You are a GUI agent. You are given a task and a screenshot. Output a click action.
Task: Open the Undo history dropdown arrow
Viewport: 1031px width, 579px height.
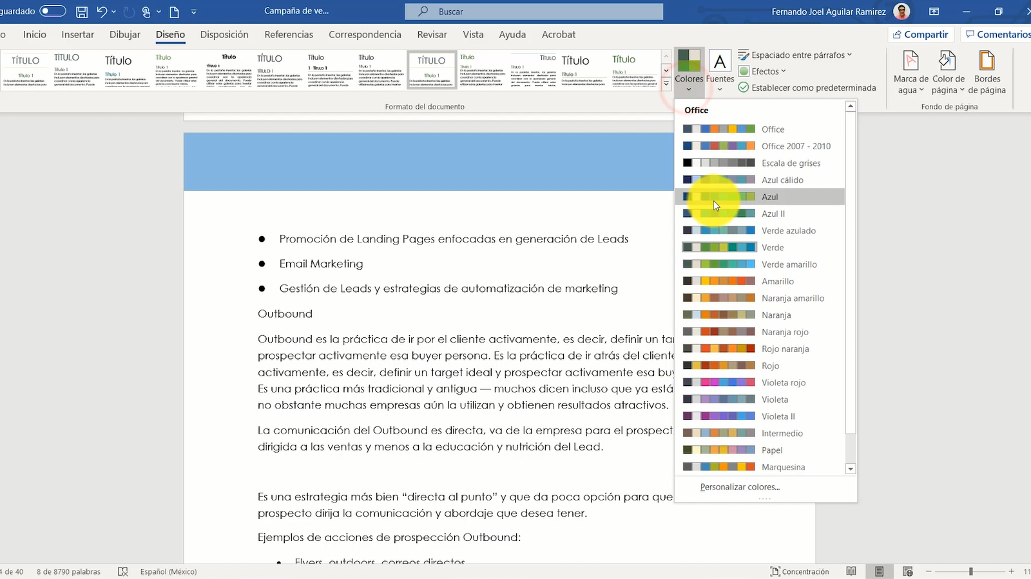[114, 12]
